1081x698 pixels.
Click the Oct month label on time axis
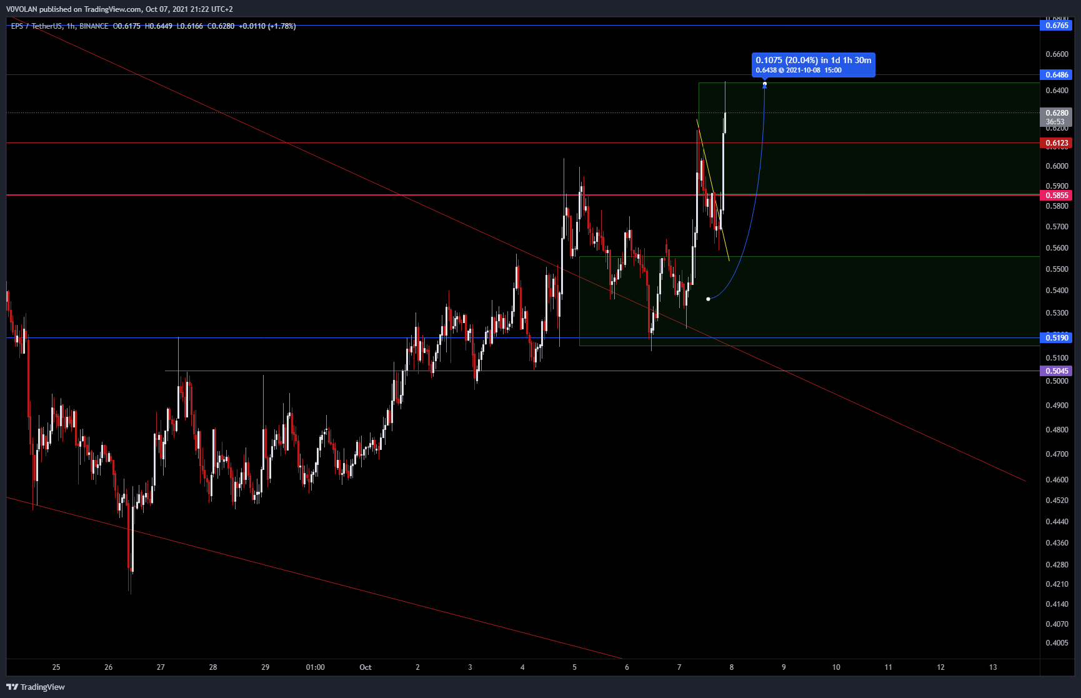[366, 667]
